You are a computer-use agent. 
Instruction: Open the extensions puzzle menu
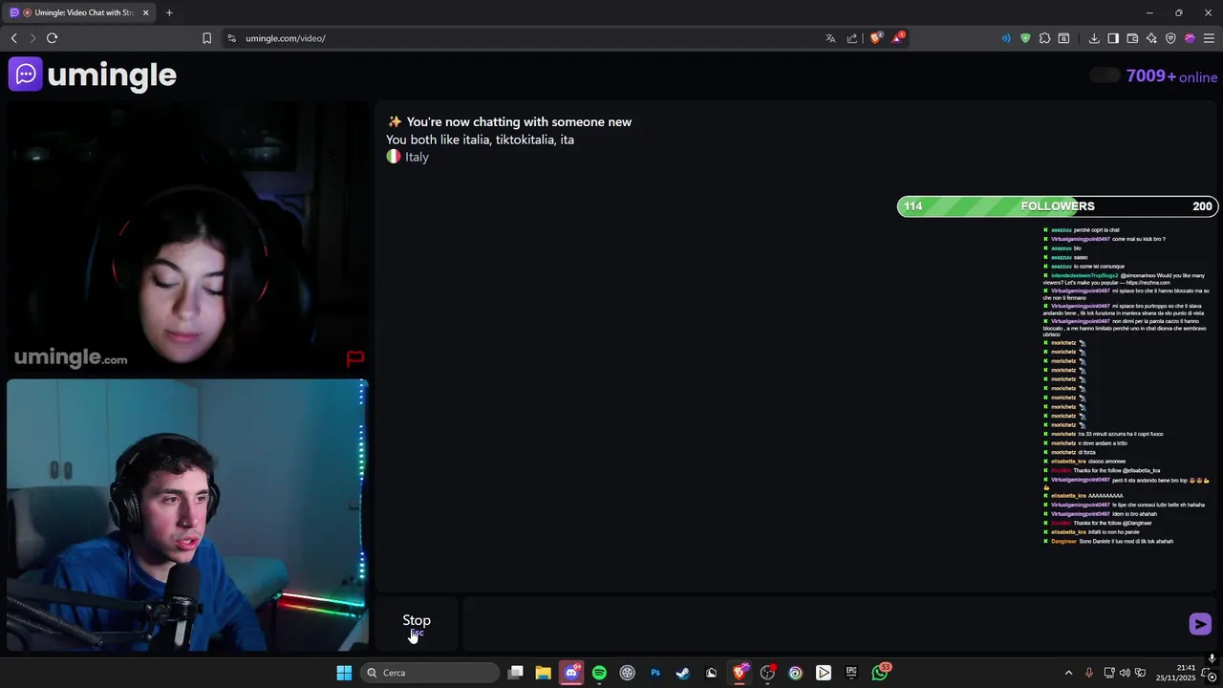pyautogui.click(x=1044, y=38)
